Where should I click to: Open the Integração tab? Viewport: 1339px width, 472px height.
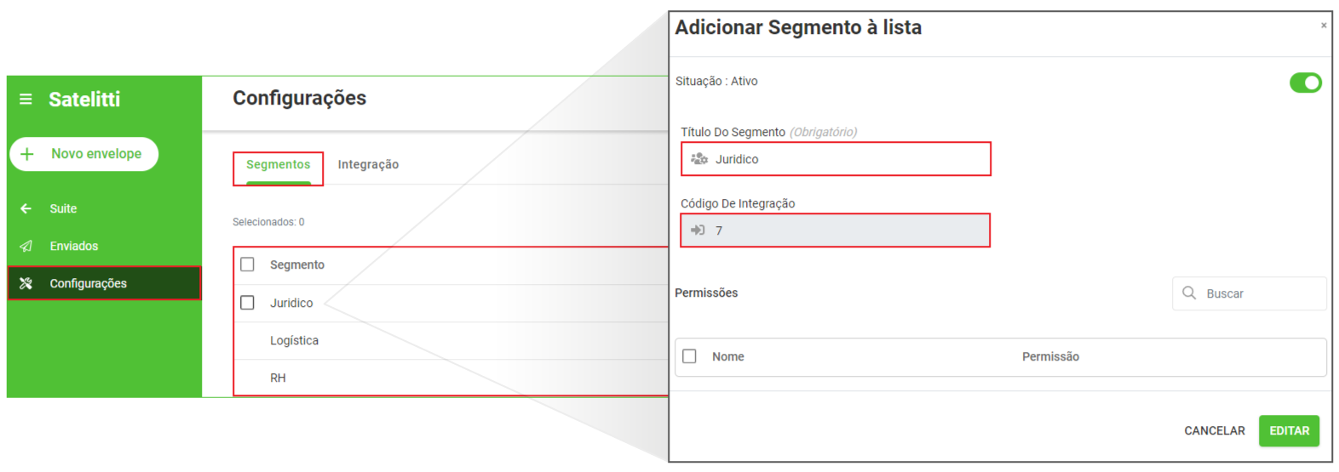pyautogui.click(x=368, y=165)
